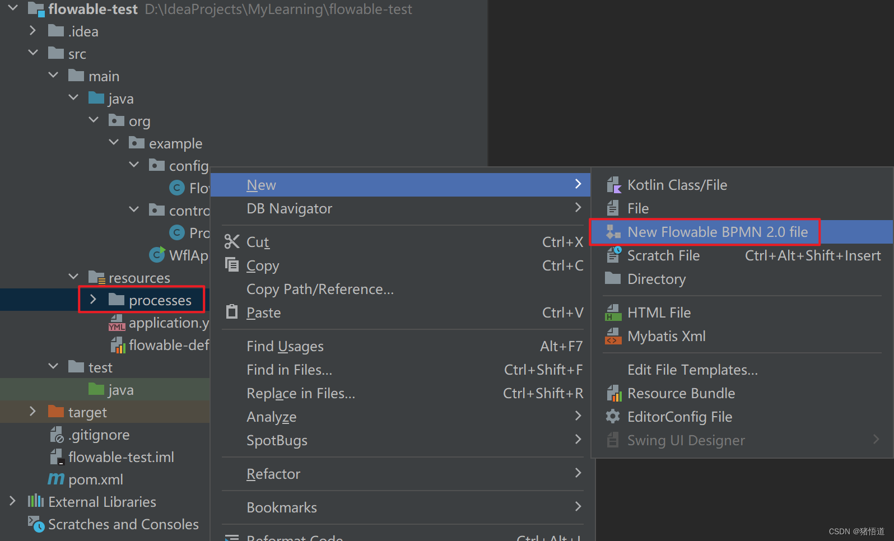
Task: Open the Analyze submenu
Action: pyautogui.click(x=401, y=417)
